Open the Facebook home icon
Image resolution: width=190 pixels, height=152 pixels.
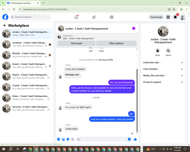(76, 17)
